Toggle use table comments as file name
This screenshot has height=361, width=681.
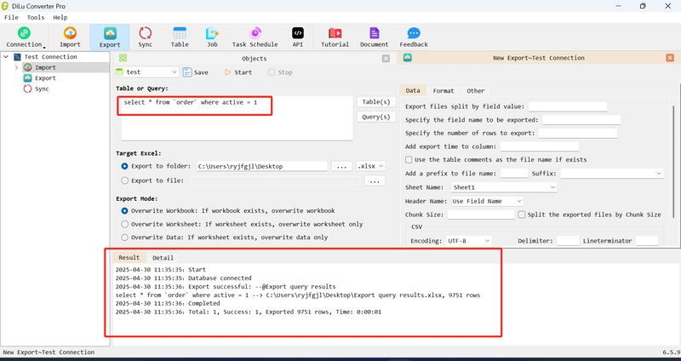(x=409, y=159)
